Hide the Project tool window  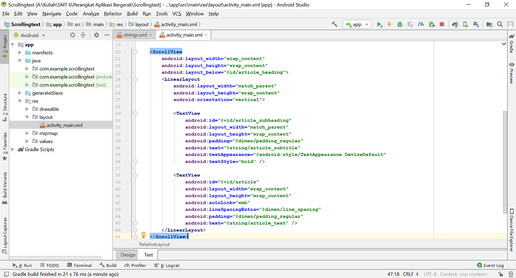pos(107,35)
